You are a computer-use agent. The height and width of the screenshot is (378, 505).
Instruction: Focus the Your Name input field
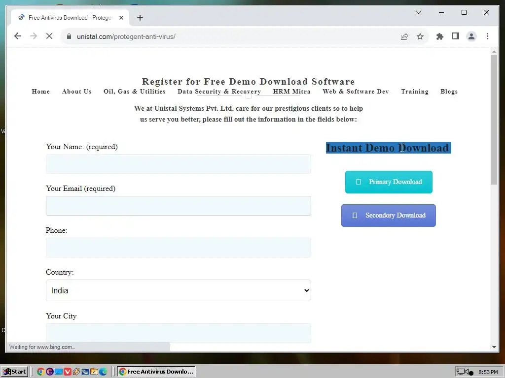point(178,164)
